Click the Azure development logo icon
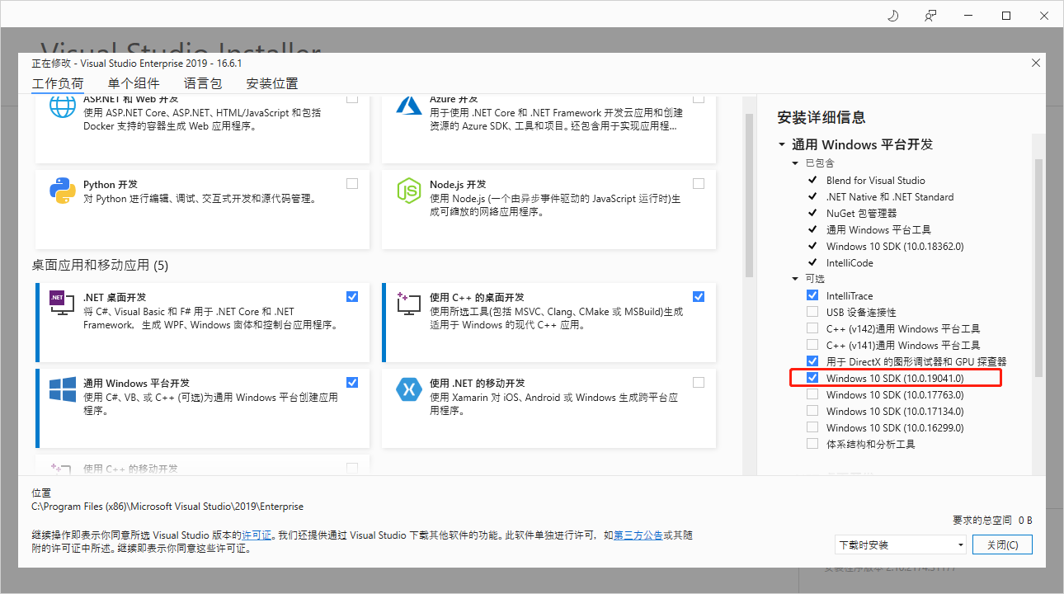The height and width of the screenshot is (594, 1064). click(x=409, y=105)
